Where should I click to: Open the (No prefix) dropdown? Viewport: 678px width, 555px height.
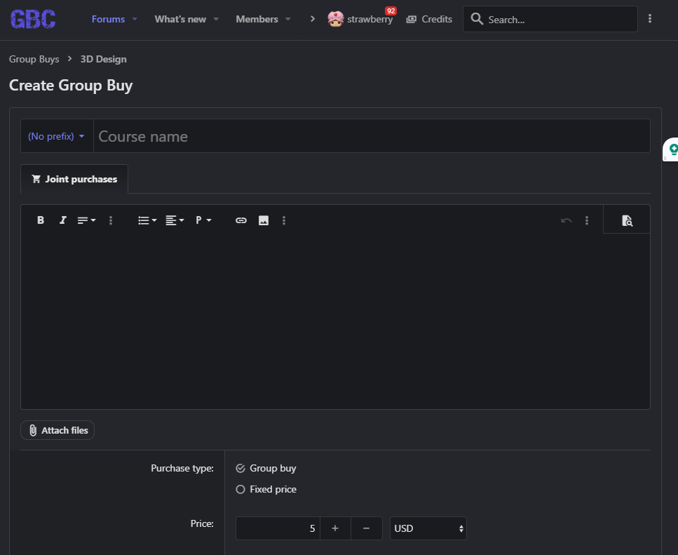[x=56, y=136]
